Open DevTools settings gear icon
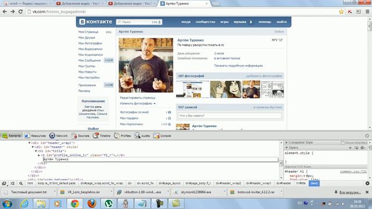 pyautogui.click(x=367, y=183)
